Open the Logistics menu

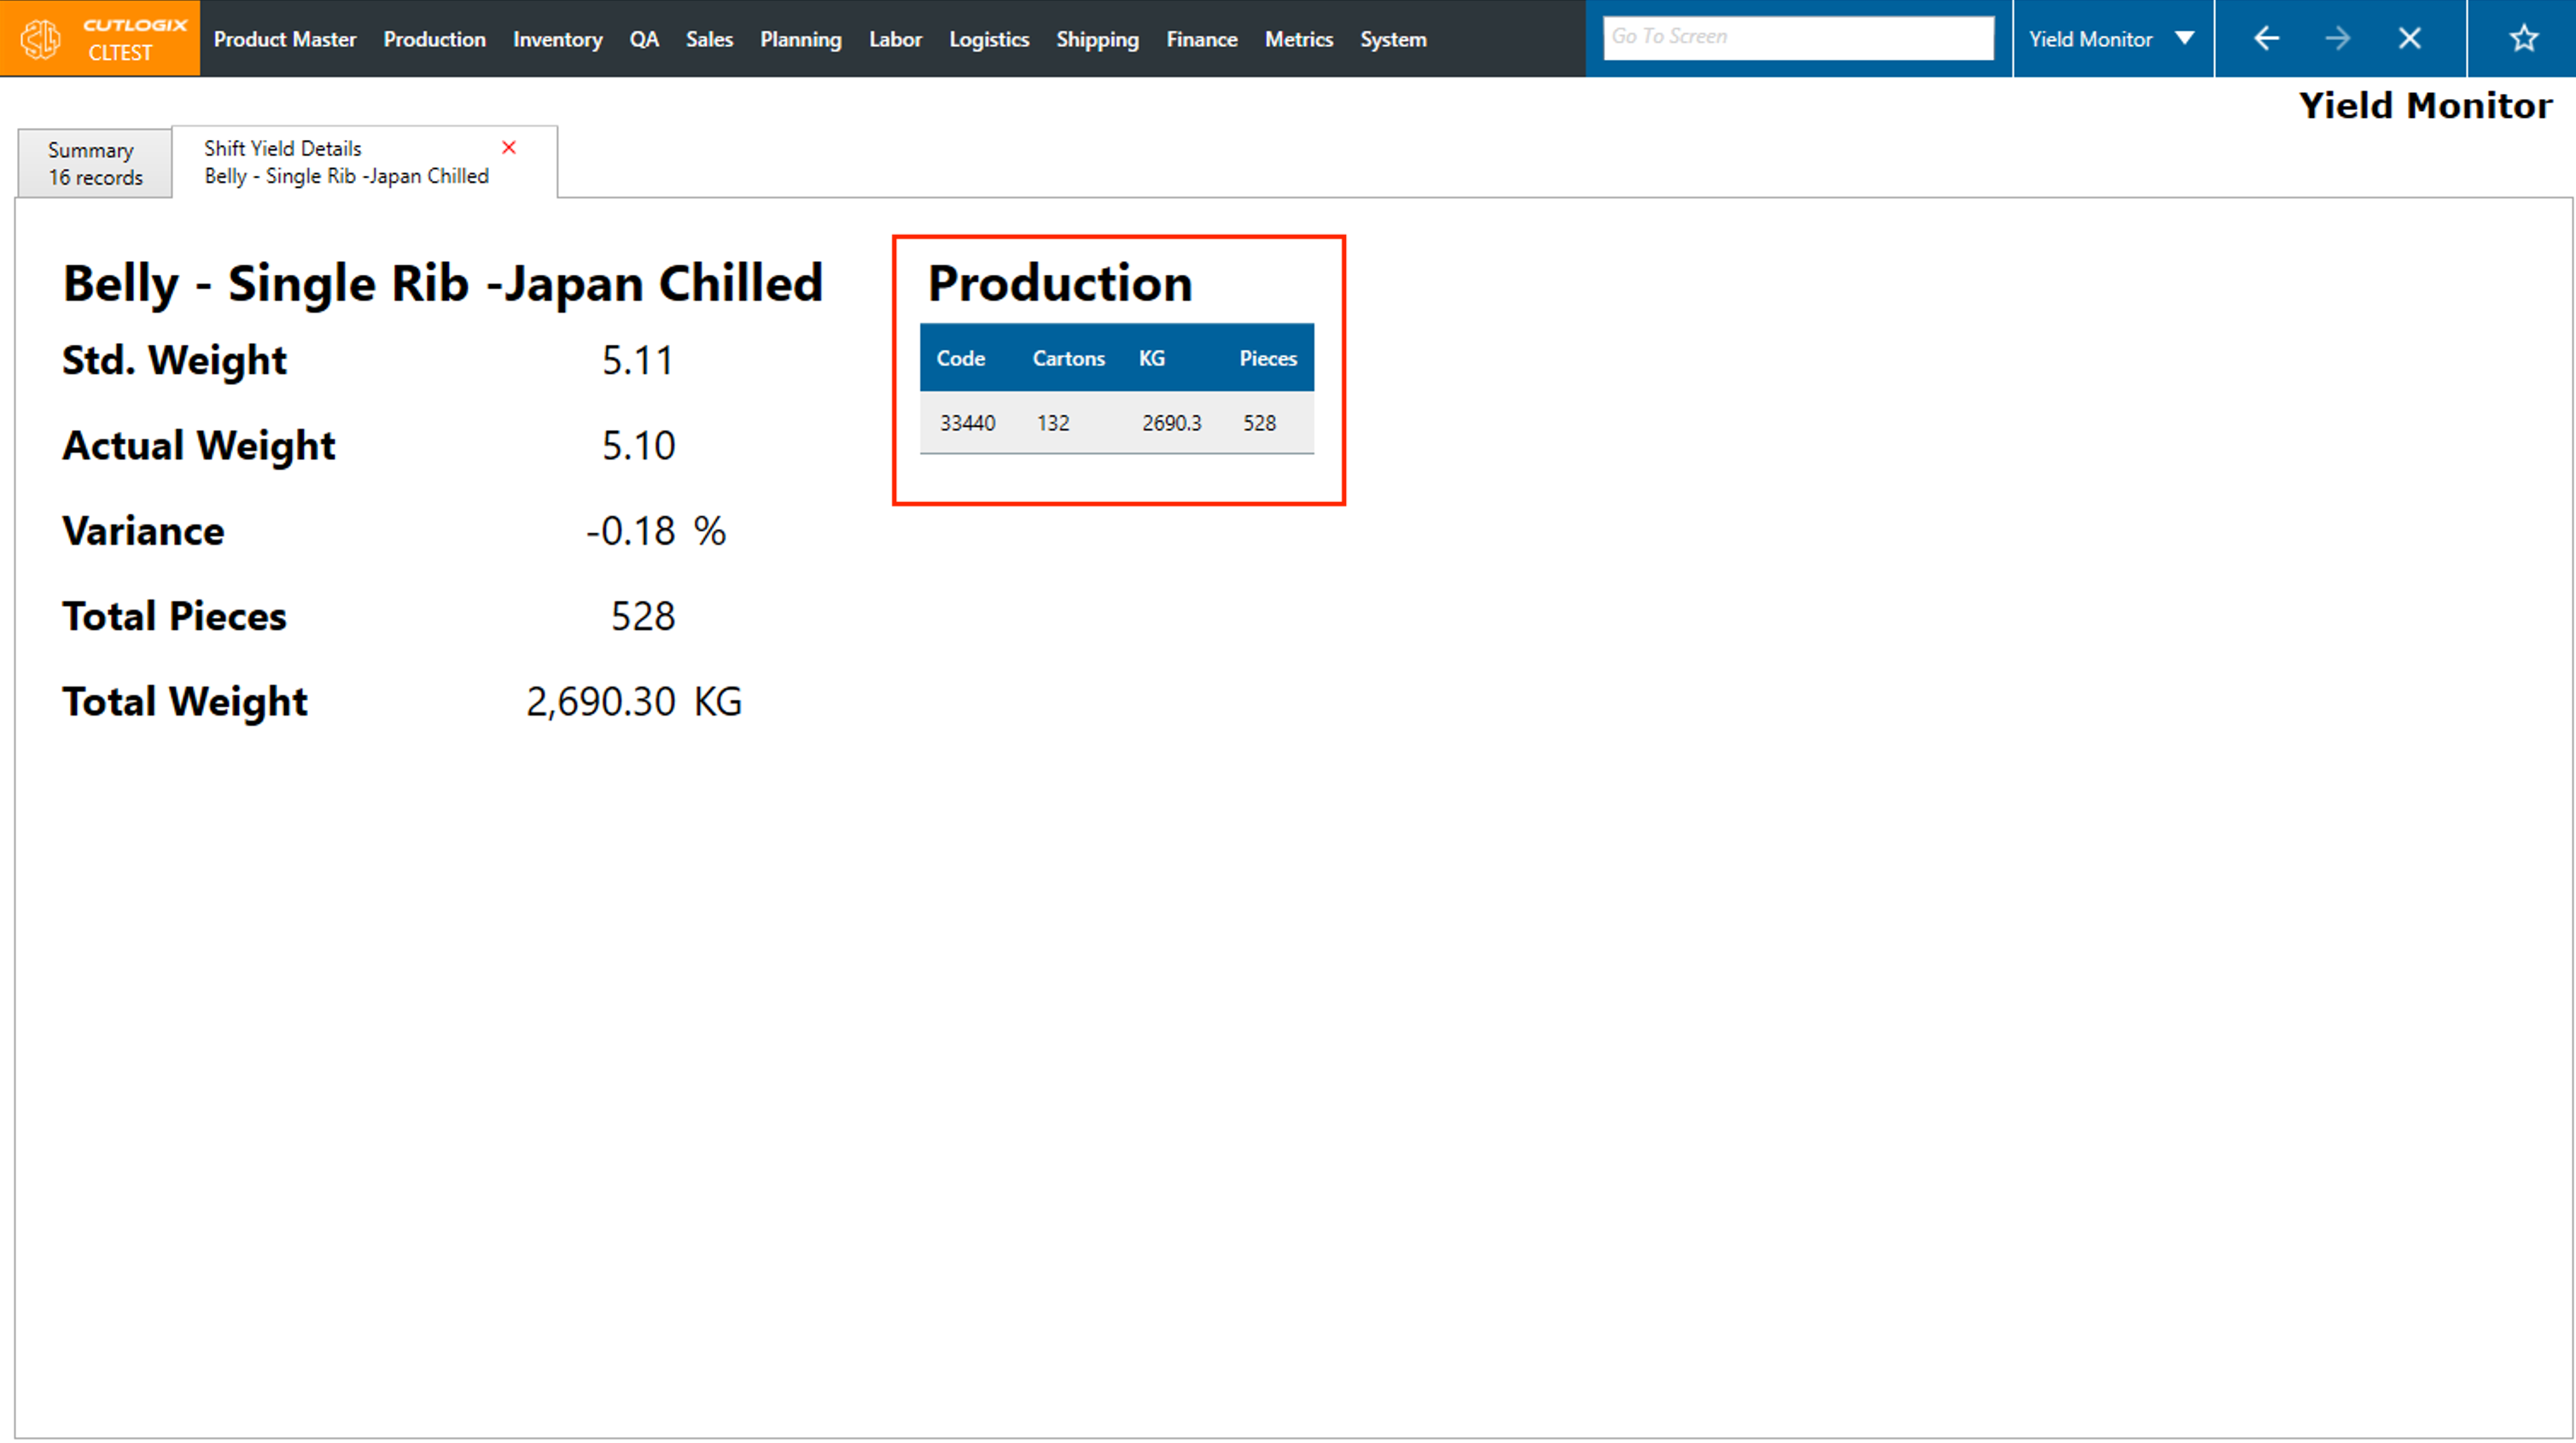[x=988, y=39]
